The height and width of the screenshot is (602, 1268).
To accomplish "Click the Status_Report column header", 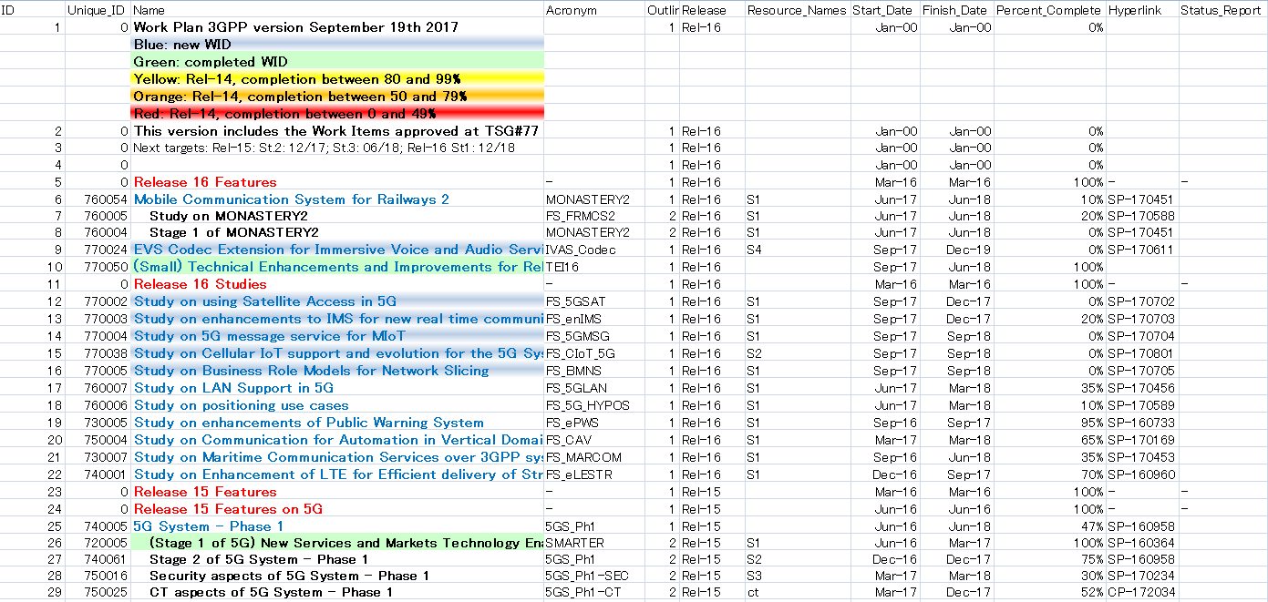I will tap(1222, 10).
